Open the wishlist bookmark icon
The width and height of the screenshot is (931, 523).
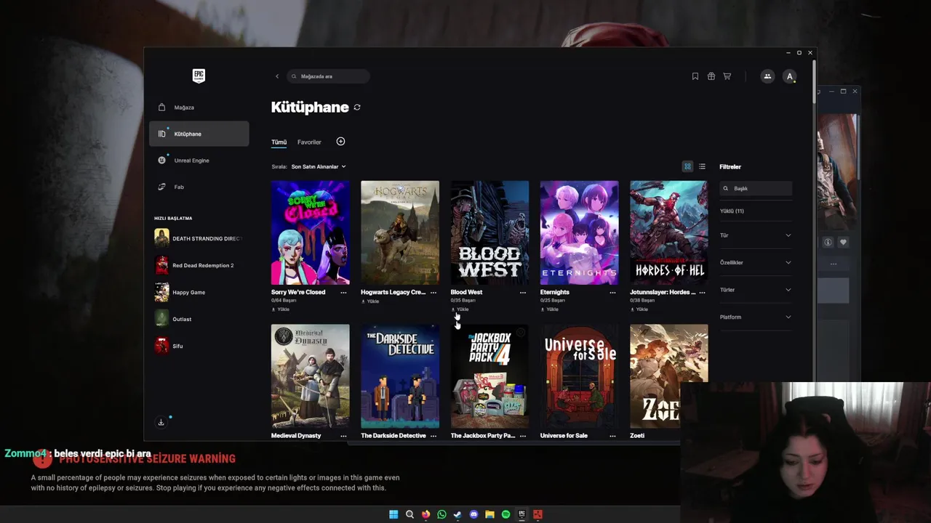[695, 76]
